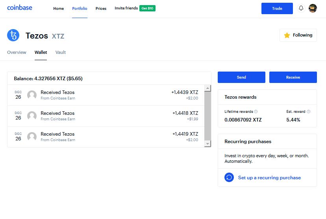The height and width of the screenshot is (219, 326).
Task: Click the Tezos coin logo icon
Action: (13, 35)
